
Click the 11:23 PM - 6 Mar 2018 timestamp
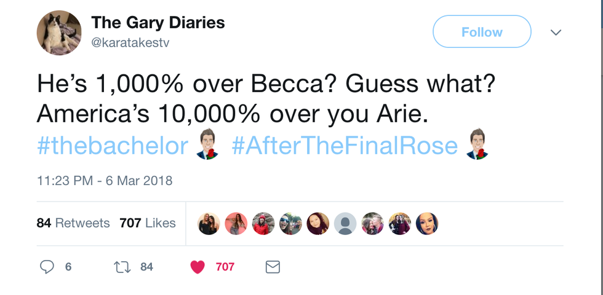tap(105, 181)
